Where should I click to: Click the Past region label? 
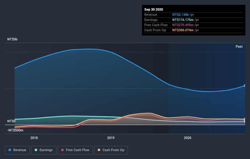tap(239, 46)
